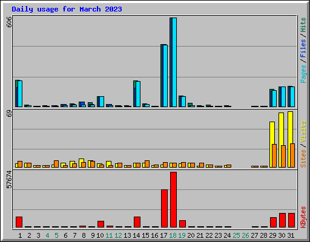Click the 606 axis value
Image resolution: width=310 pixels, height=242 pixels.
tap(9, 22)
